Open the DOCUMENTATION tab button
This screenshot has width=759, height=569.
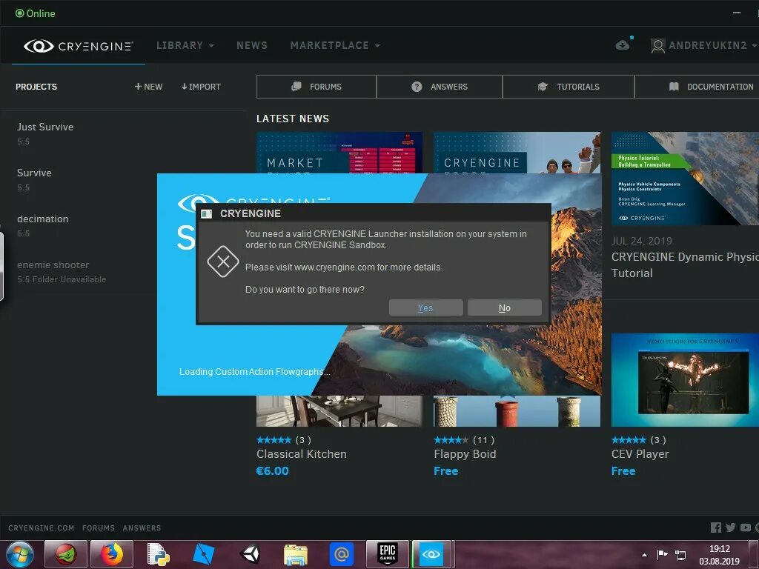pyautogui.click(x=697, y=87)
